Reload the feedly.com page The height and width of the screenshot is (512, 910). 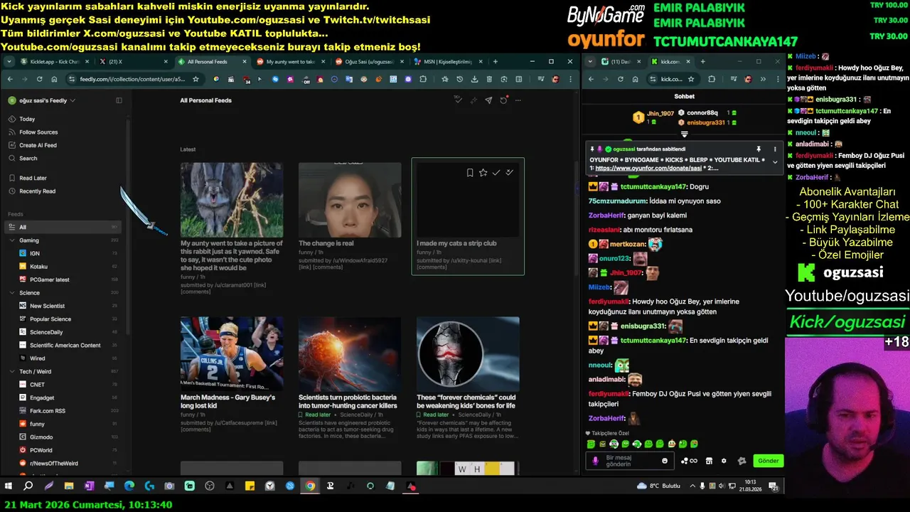click(39, 79)
